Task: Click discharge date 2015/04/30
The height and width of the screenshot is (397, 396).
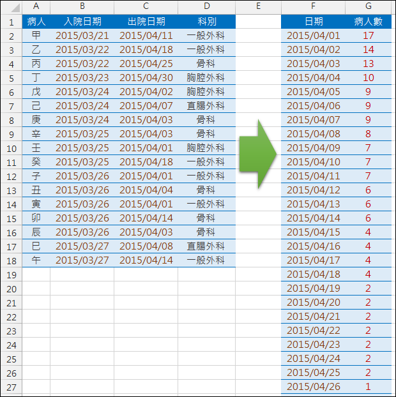Action: click(x=146, y=78)
